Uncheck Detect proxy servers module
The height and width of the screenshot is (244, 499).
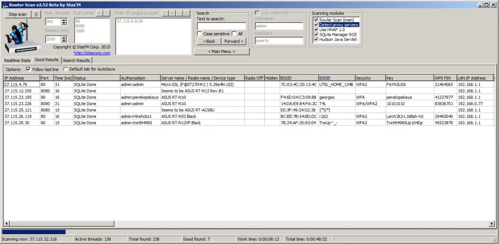click(x=316, y=25)
